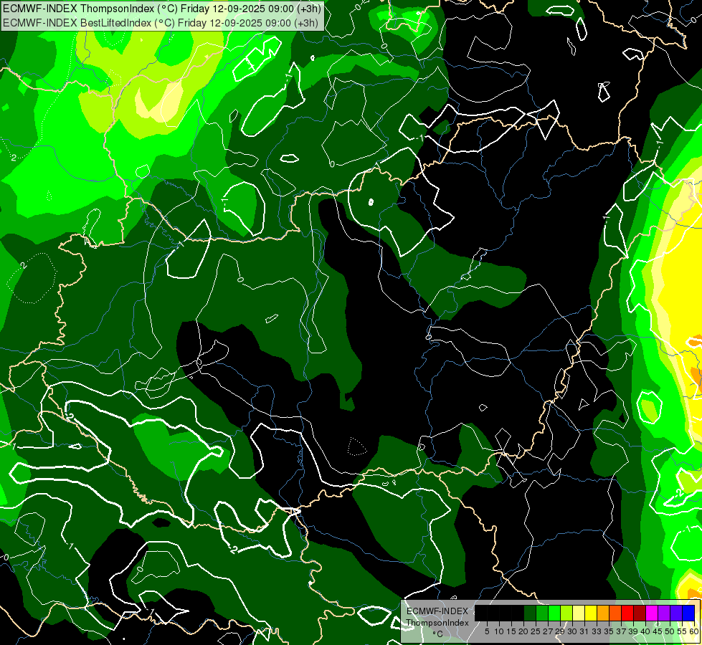The image size is (702, 645).
Task: Select the blue 55-60 legend swatch
Action: point(688,613)
